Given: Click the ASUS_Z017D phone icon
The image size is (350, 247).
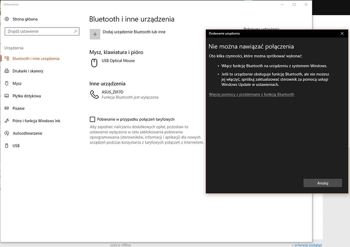Looking at the screenshot, I should [x=94, y=94].
